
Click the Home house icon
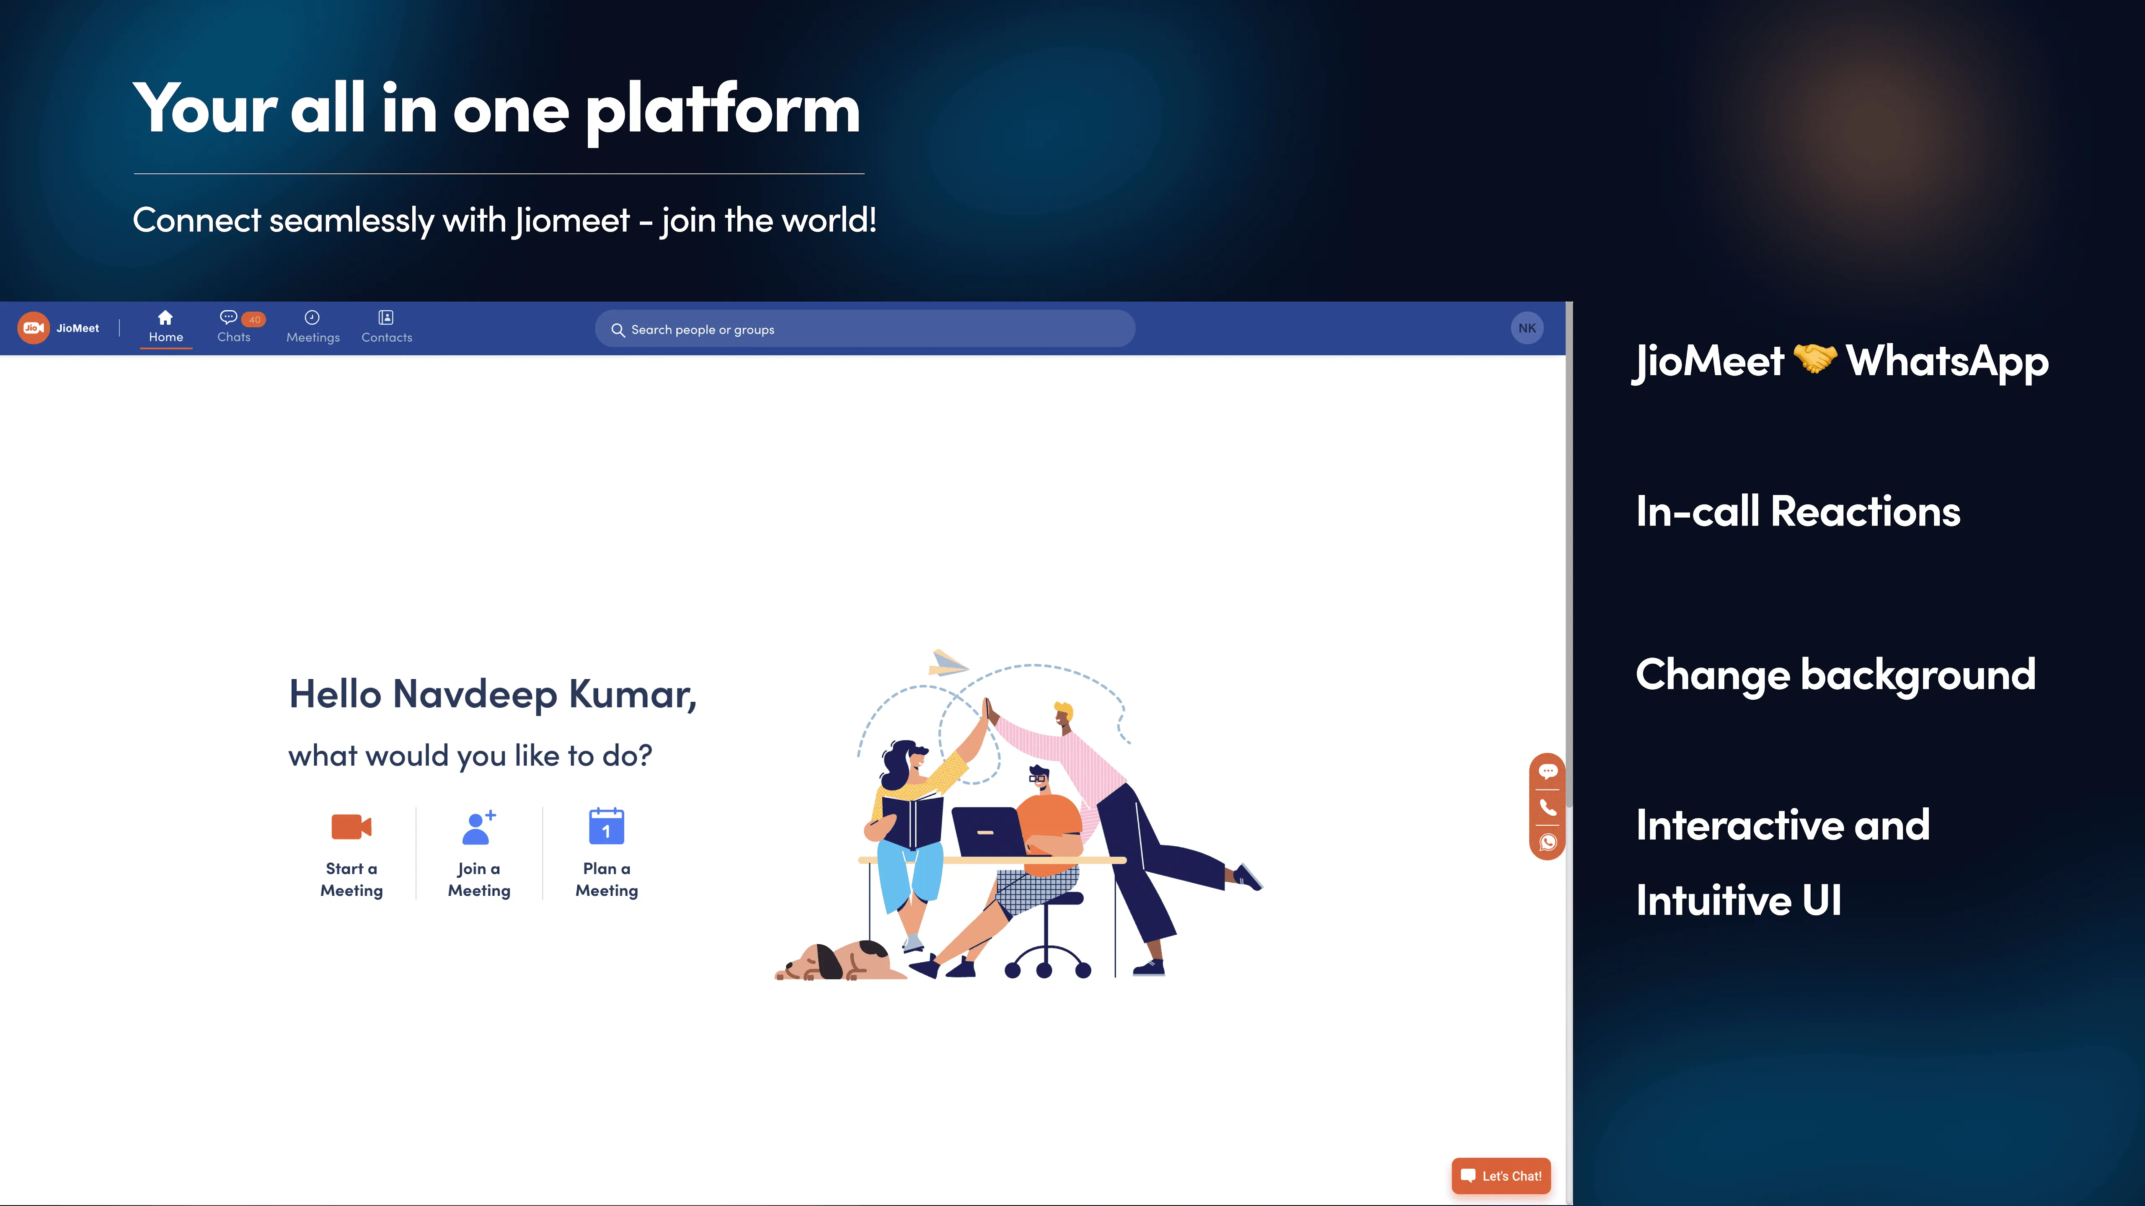tap(166, 317)
